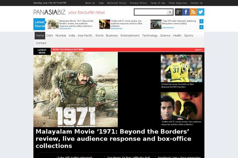Open Malayalam Movie 1971 latest story title
Image resolution: width=238 pixels, height=158 pixels.
click(76, 23)
